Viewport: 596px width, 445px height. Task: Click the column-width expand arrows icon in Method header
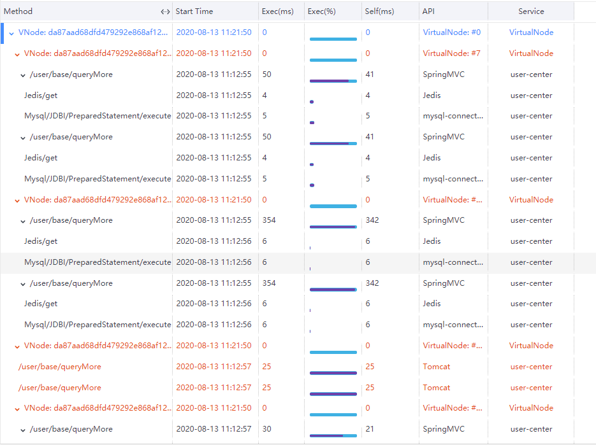(x=165, y=11)
